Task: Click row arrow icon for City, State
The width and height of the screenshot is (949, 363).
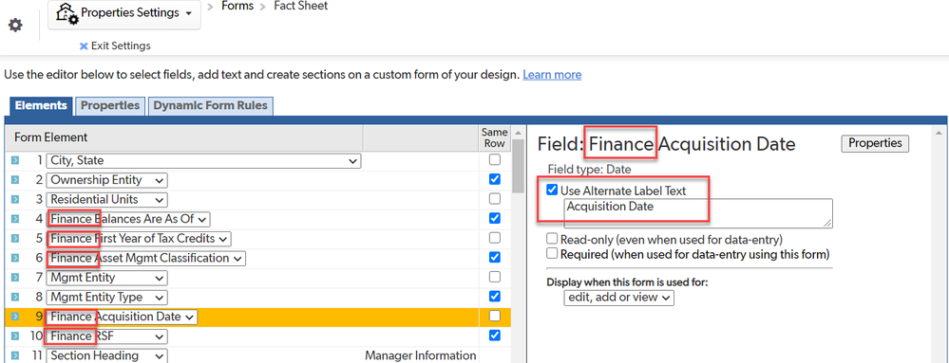Action: pyautogui.click(x=15, y=161)
